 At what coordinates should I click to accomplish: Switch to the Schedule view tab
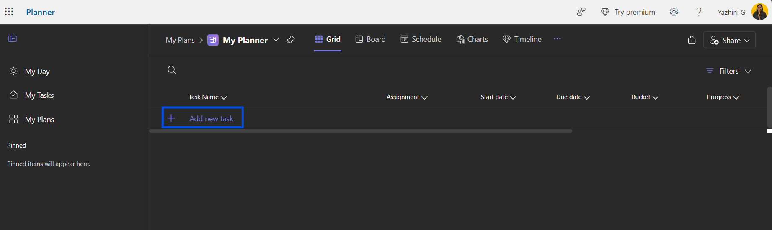[x=421, y=39]
